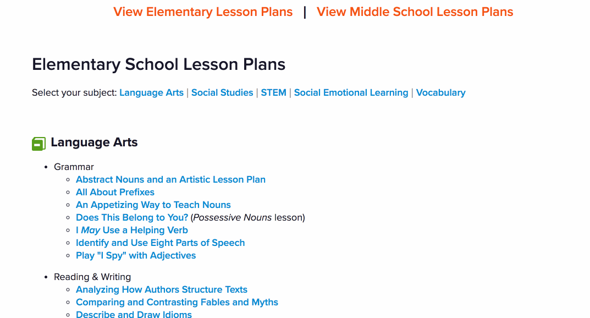Open the Social Emotional Learning subject
Viewport: 590px width, 318px height.
pos(351,92)
